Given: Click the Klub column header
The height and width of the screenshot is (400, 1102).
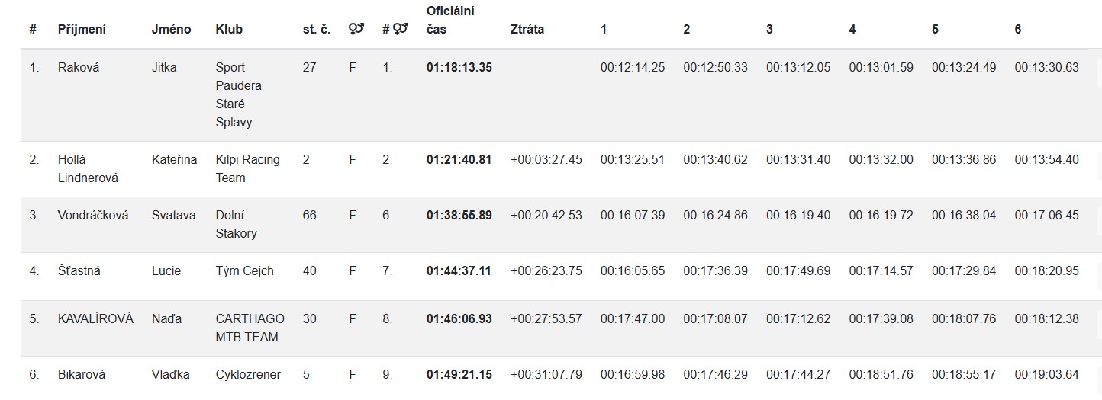Looking at the screenshot, I should [229, 30].
